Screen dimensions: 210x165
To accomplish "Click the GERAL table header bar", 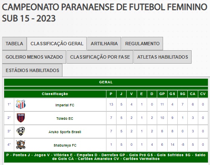I will click(x=106, y=82).
